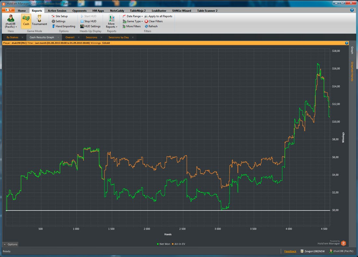
Task: Start Hand Importing
Action: click(x=63, y=26)
